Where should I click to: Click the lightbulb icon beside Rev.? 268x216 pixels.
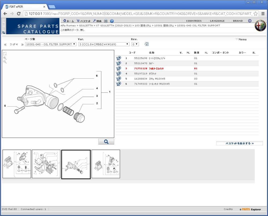146,44
